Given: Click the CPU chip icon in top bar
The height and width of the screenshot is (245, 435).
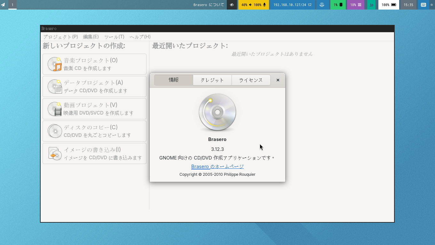Looking at the screenshot, I should tap(341, 5).
